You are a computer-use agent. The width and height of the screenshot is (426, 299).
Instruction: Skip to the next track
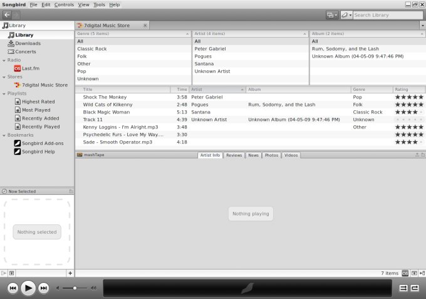pyautogui.click(x=43, y=288)
